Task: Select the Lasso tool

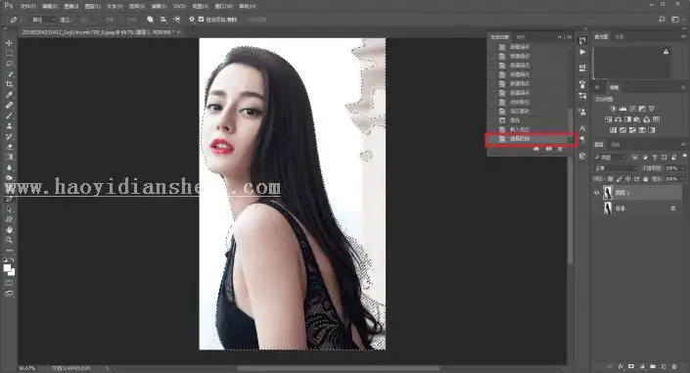Action: click(x=9, y=64)
